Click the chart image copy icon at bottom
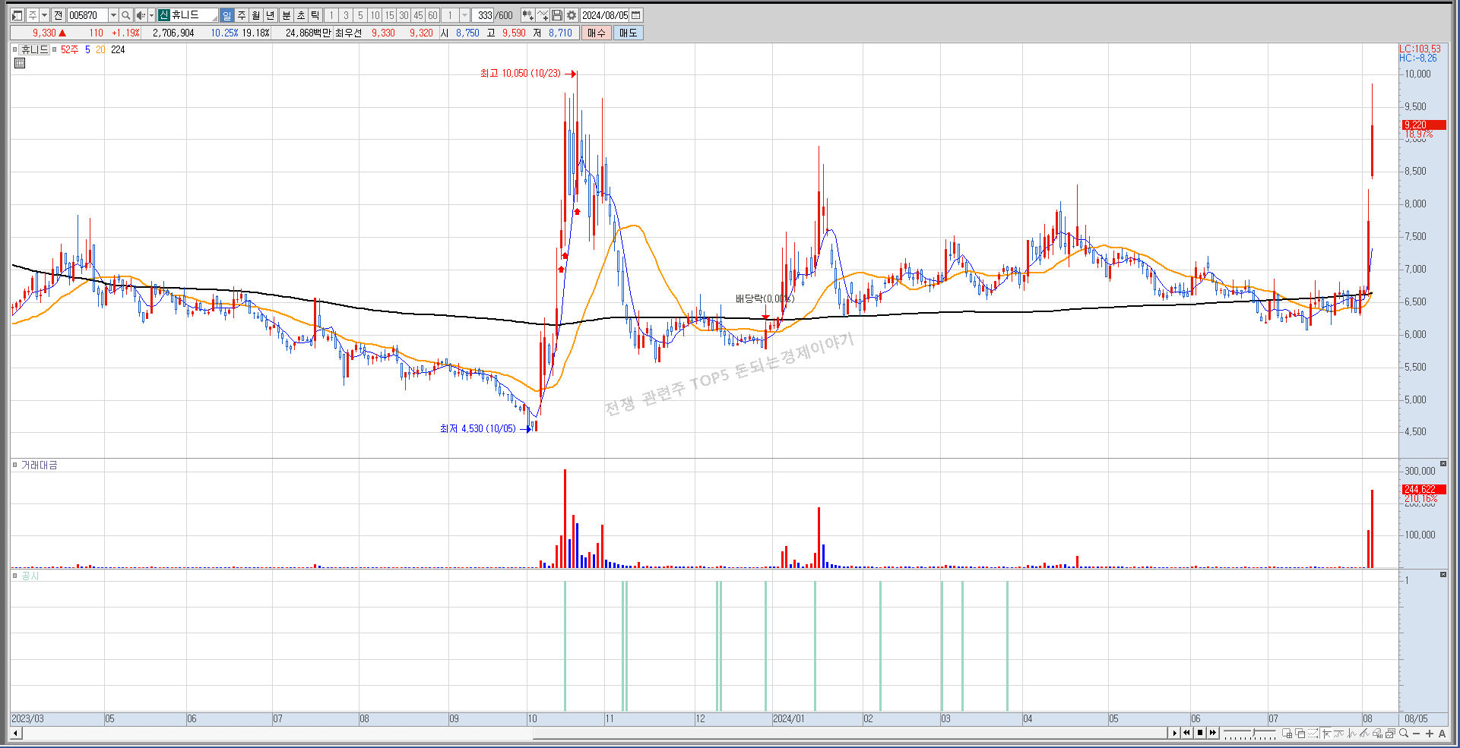1460x748 pixels. coord(1390,733)
